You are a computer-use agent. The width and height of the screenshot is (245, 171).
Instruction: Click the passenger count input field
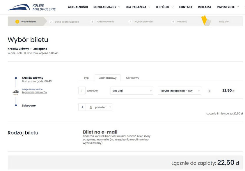(x=82, y=91)
